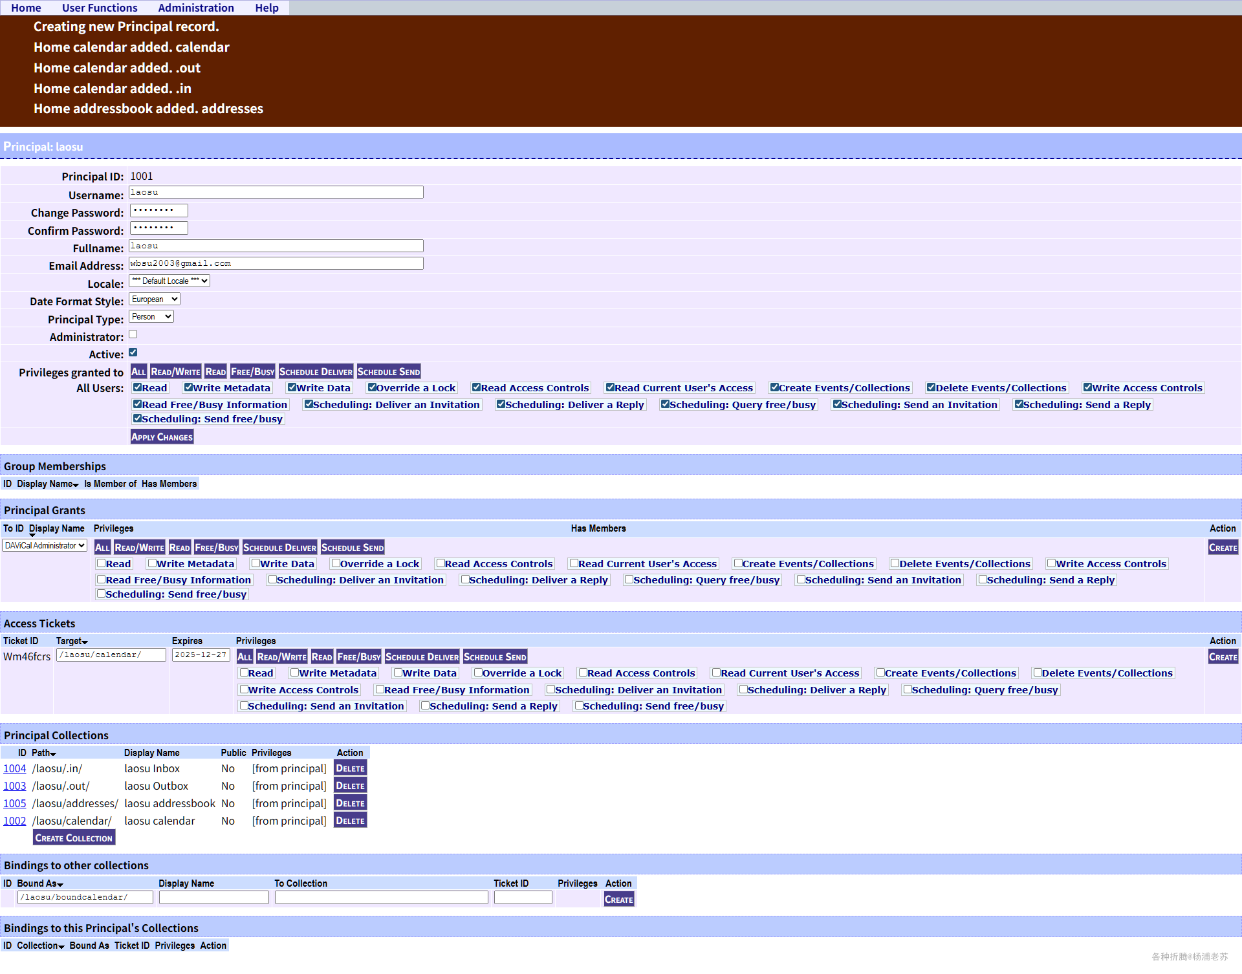
Task: Open the Administration menu
Action: [x=196, y=8]
